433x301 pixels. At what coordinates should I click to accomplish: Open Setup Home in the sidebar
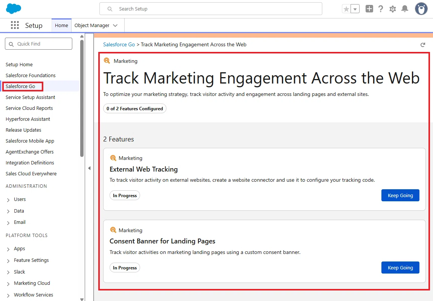point(19,65)
